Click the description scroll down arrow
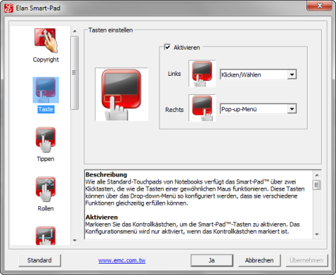 pyautogui.click(x=317, y=235)
